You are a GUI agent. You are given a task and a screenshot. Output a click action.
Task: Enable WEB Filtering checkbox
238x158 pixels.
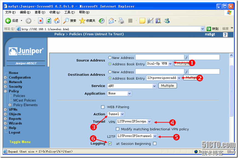click(x=103, y=107)
